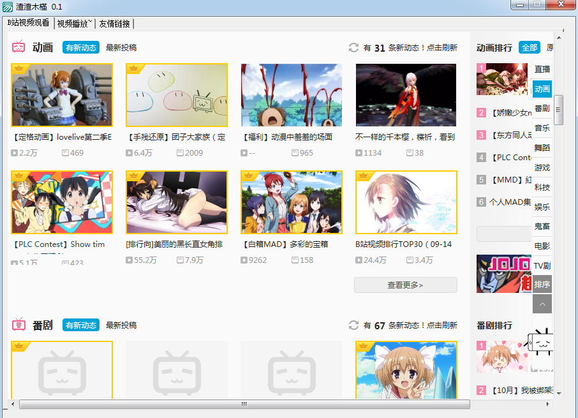The height and width of the screenshot is (418, 578).
Task: Open the B站视频排行TOP30 thumbnail
Action: point(406,202)
